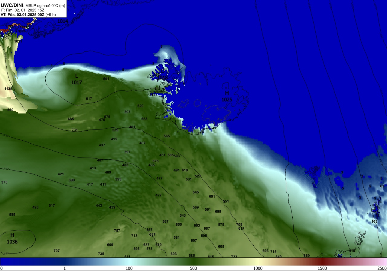
Task: Click the height value '493'
Action: point(35,207)
